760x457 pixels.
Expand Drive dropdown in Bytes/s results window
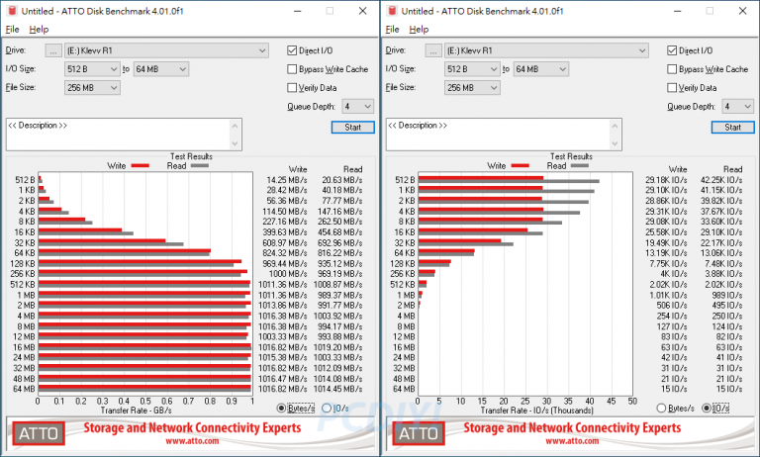166,50
